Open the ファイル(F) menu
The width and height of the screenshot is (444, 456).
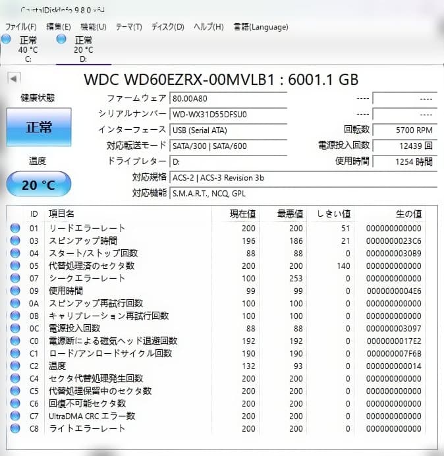pos(21,27)
